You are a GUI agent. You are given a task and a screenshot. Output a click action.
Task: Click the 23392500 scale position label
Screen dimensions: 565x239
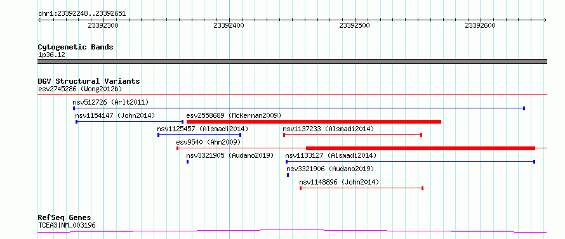pos(355,25)
